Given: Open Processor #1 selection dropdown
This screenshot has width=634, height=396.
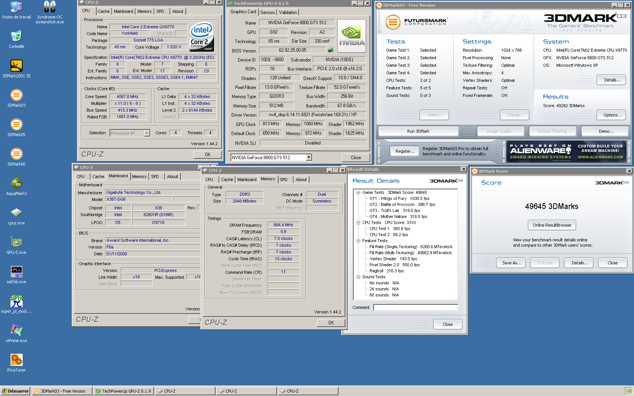Looking at the screenshot, I should [x=147, y=133].
